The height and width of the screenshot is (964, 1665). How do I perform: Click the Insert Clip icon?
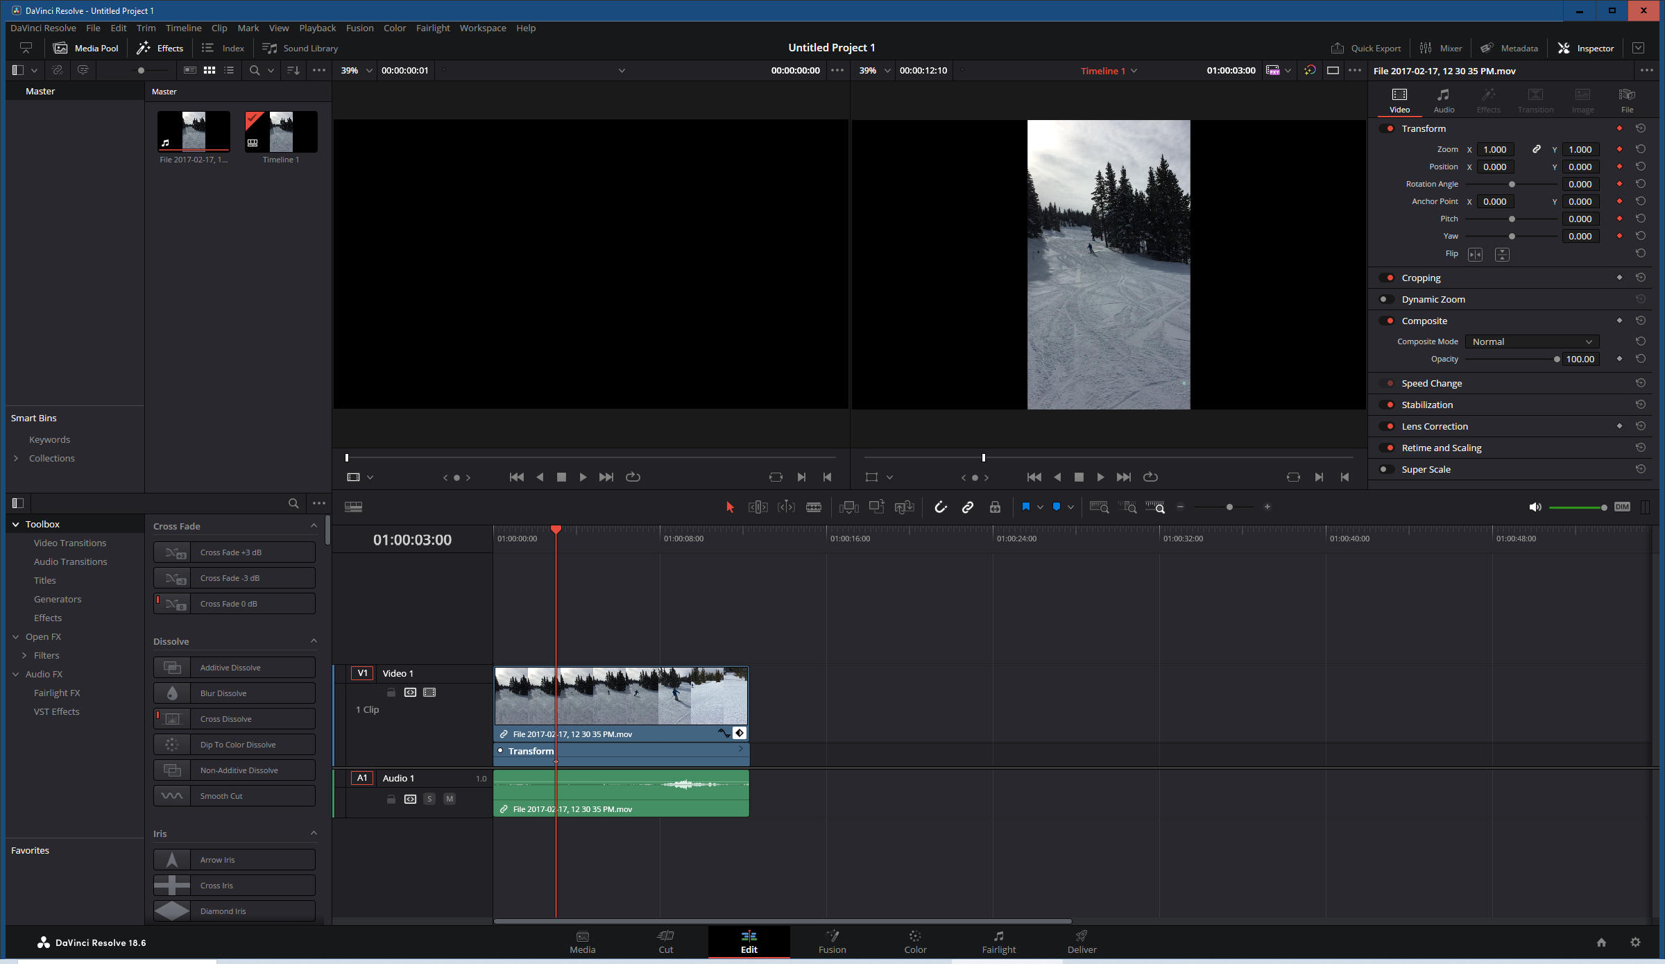point(848,507)
